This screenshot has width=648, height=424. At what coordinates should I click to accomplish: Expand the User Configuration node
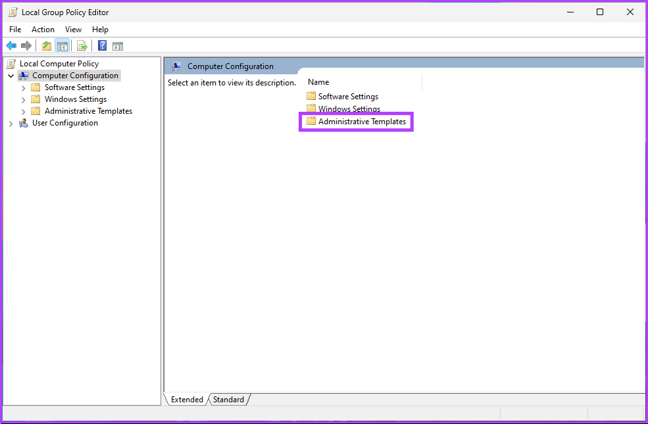[x=11, y=124]
